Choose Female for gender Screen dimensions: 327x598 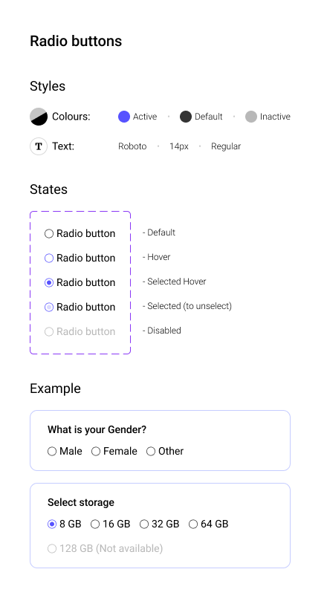pyautogui.click(x=96, y=451)
